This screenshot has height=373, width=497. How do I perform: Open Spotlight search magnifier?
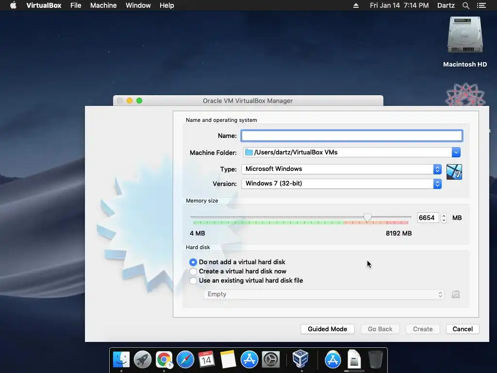[x=465, y=5]
